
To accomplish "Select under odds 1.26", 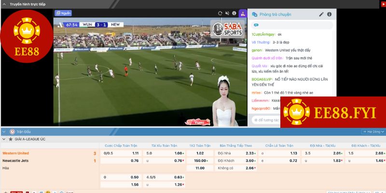I will tap(164, 185).
